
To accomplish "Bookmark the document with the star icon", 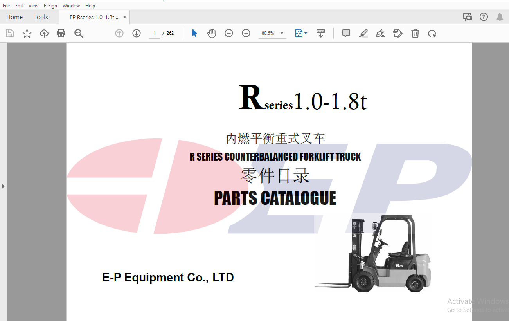I will click(x=27, y=33).
